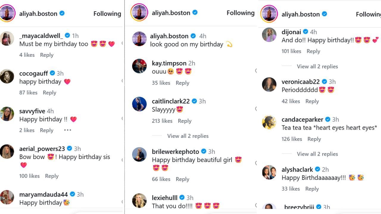The width and height of the screenshot is (381, 214).
Task: Click caitlinclark22's profile avatar
Action: click(x=139, y=104)
